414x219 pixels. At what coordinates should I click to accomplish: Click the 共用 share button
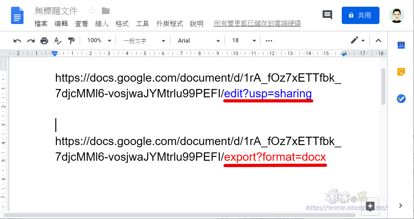(x=360, y=15)
